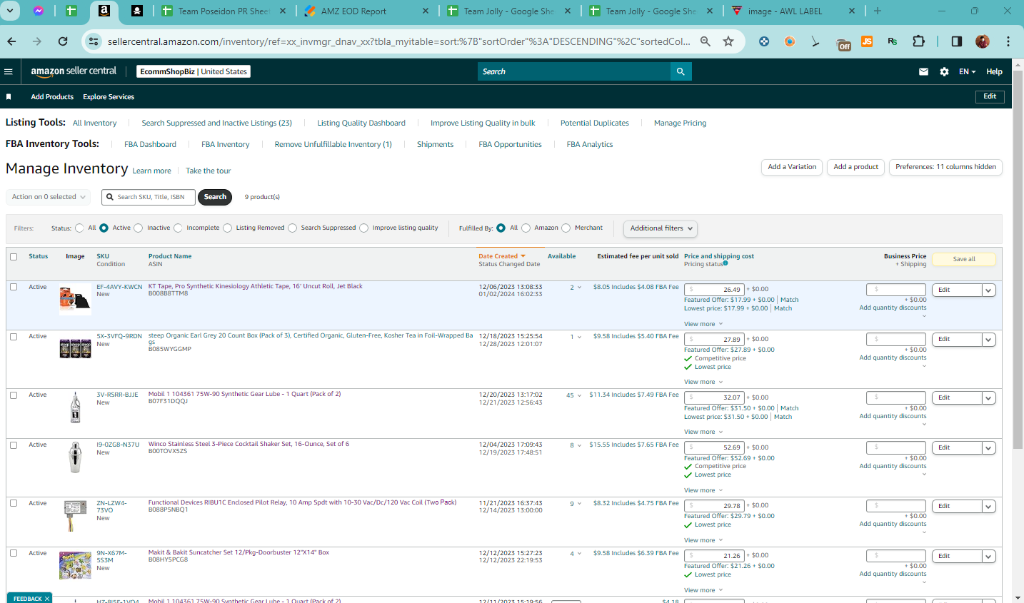
Task: Select the Inactive status radio button
Action: click(x=139, y=228)
